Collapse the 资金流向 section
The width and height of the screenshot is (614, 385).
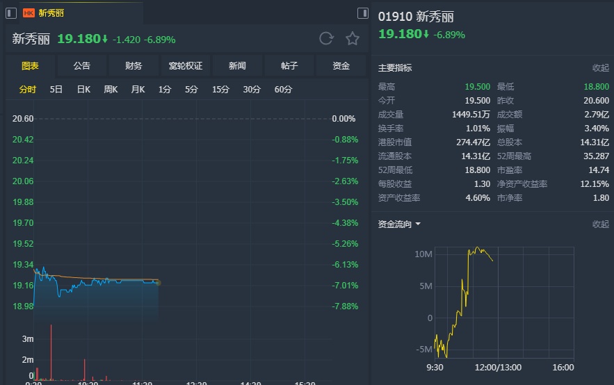click(x=600, y=224)
